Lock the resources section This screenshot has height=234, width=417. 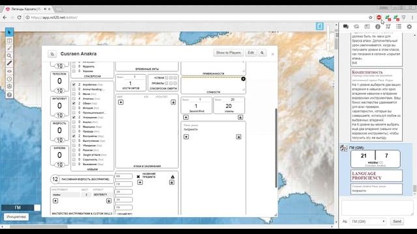pos(240,117)
